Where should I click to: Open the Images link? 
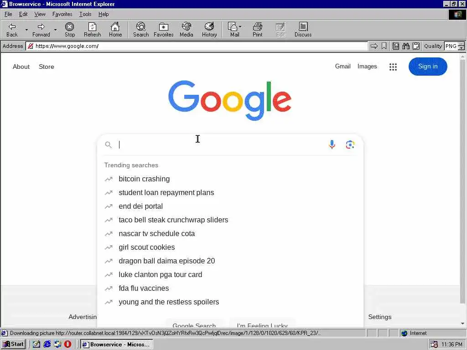coord(367,67)
